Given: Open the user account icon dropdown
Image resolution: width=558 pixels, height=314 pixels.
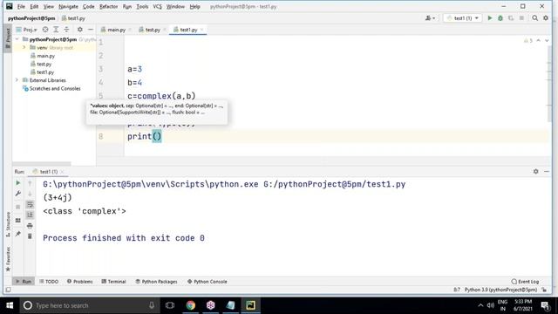Looking at the screenshot, I should click(430, 18).
